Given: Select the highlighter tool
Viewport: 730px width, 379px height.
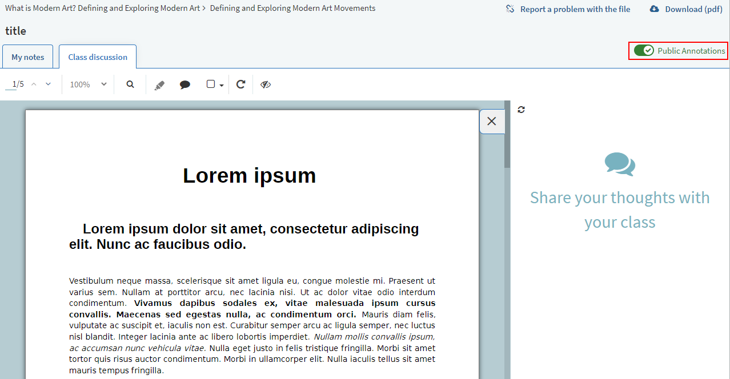Looking at the screenshot, I should [159, 84].
